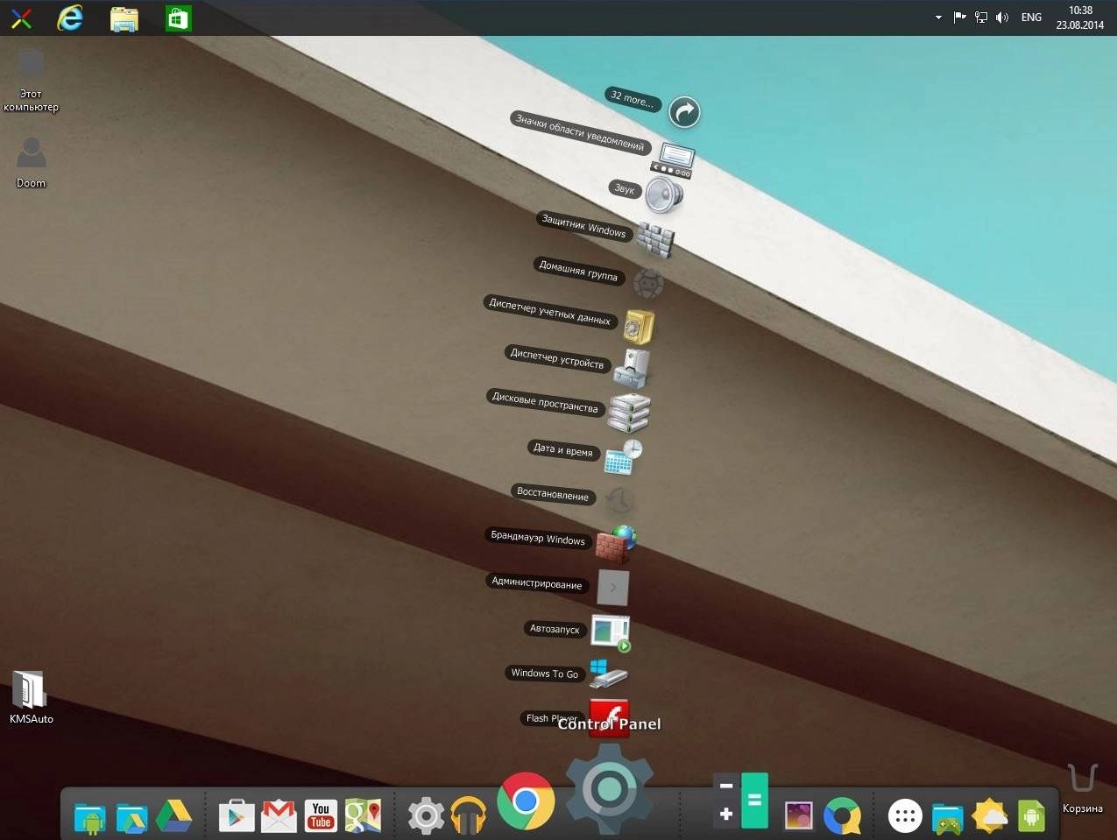Open the Android file icon at dock end
The height and width of the screenshot is (840, 1117).
(1031, 815)
